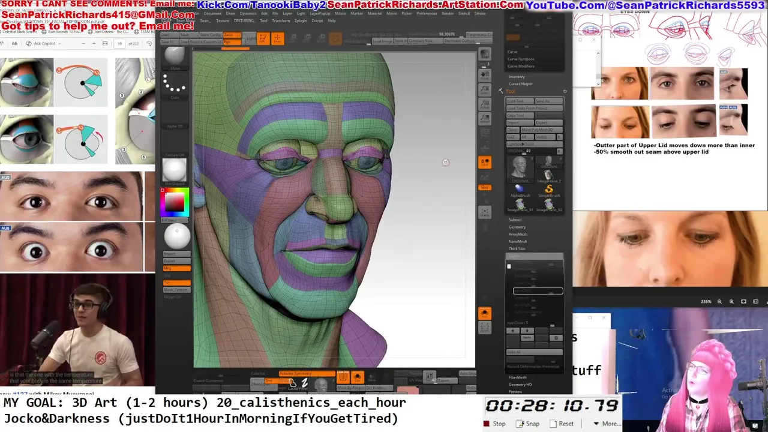Activate the orange Draw mode button

[x=277, y=38]
